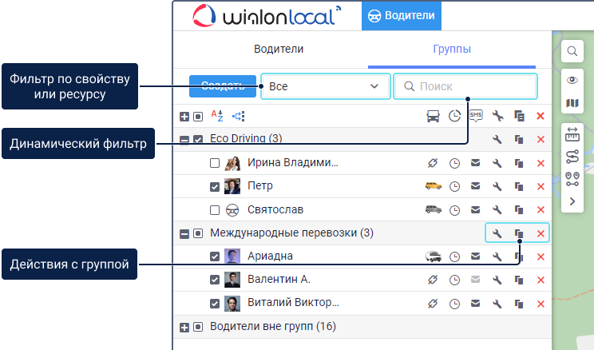Copy the driver Святослав
Screen dimensions: 594x350
tap(519, 209)
